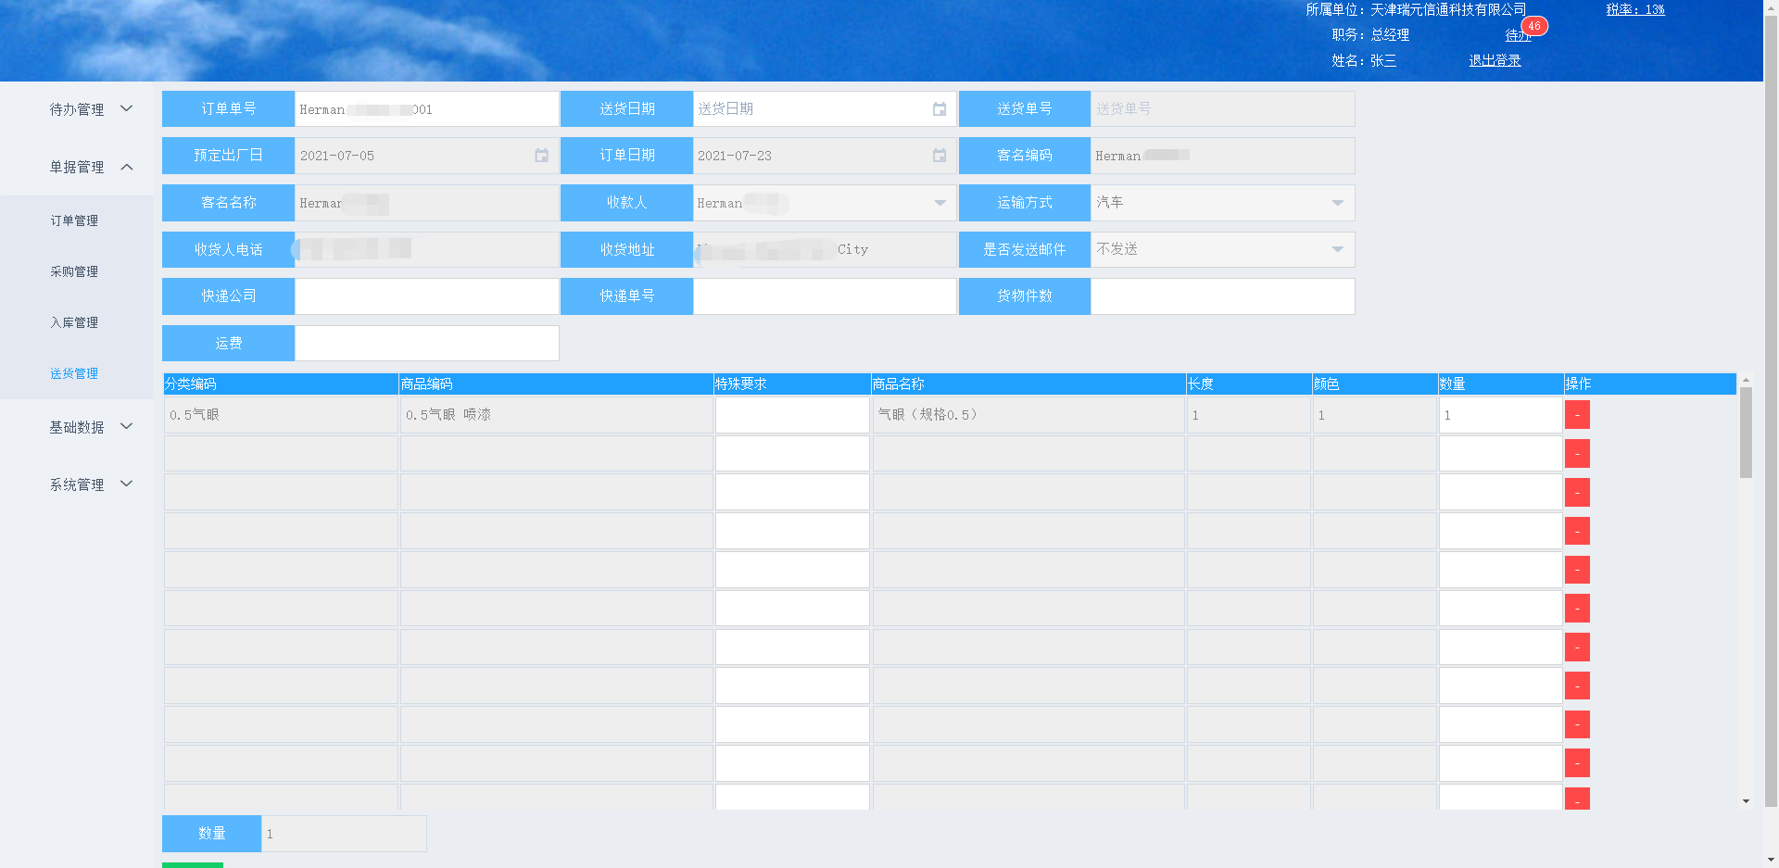Select 入库管理 menu item
Screen dimensions: 1779x868
(x=74, y=322)
